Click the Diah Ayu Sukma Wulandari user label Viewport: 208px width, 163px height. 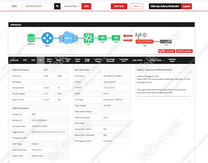pyautogui.click(x=165, y=6)
